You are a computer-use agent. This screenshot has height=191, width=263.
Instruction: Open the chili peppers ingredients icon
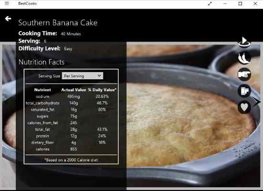(x=244, y=58)
